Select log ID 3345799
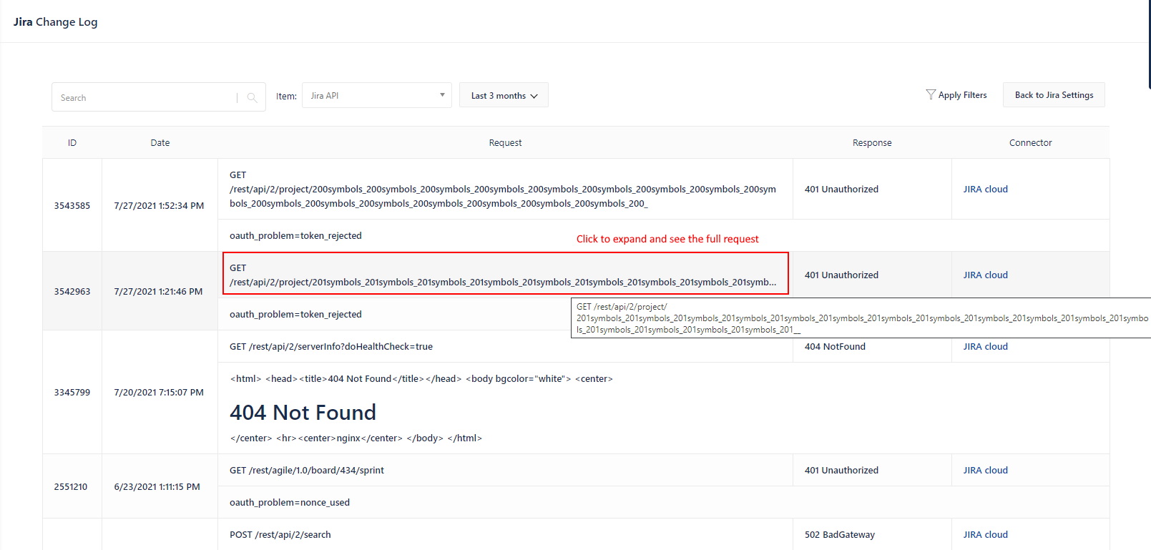The image size is (1151, 550). point(72,392)
